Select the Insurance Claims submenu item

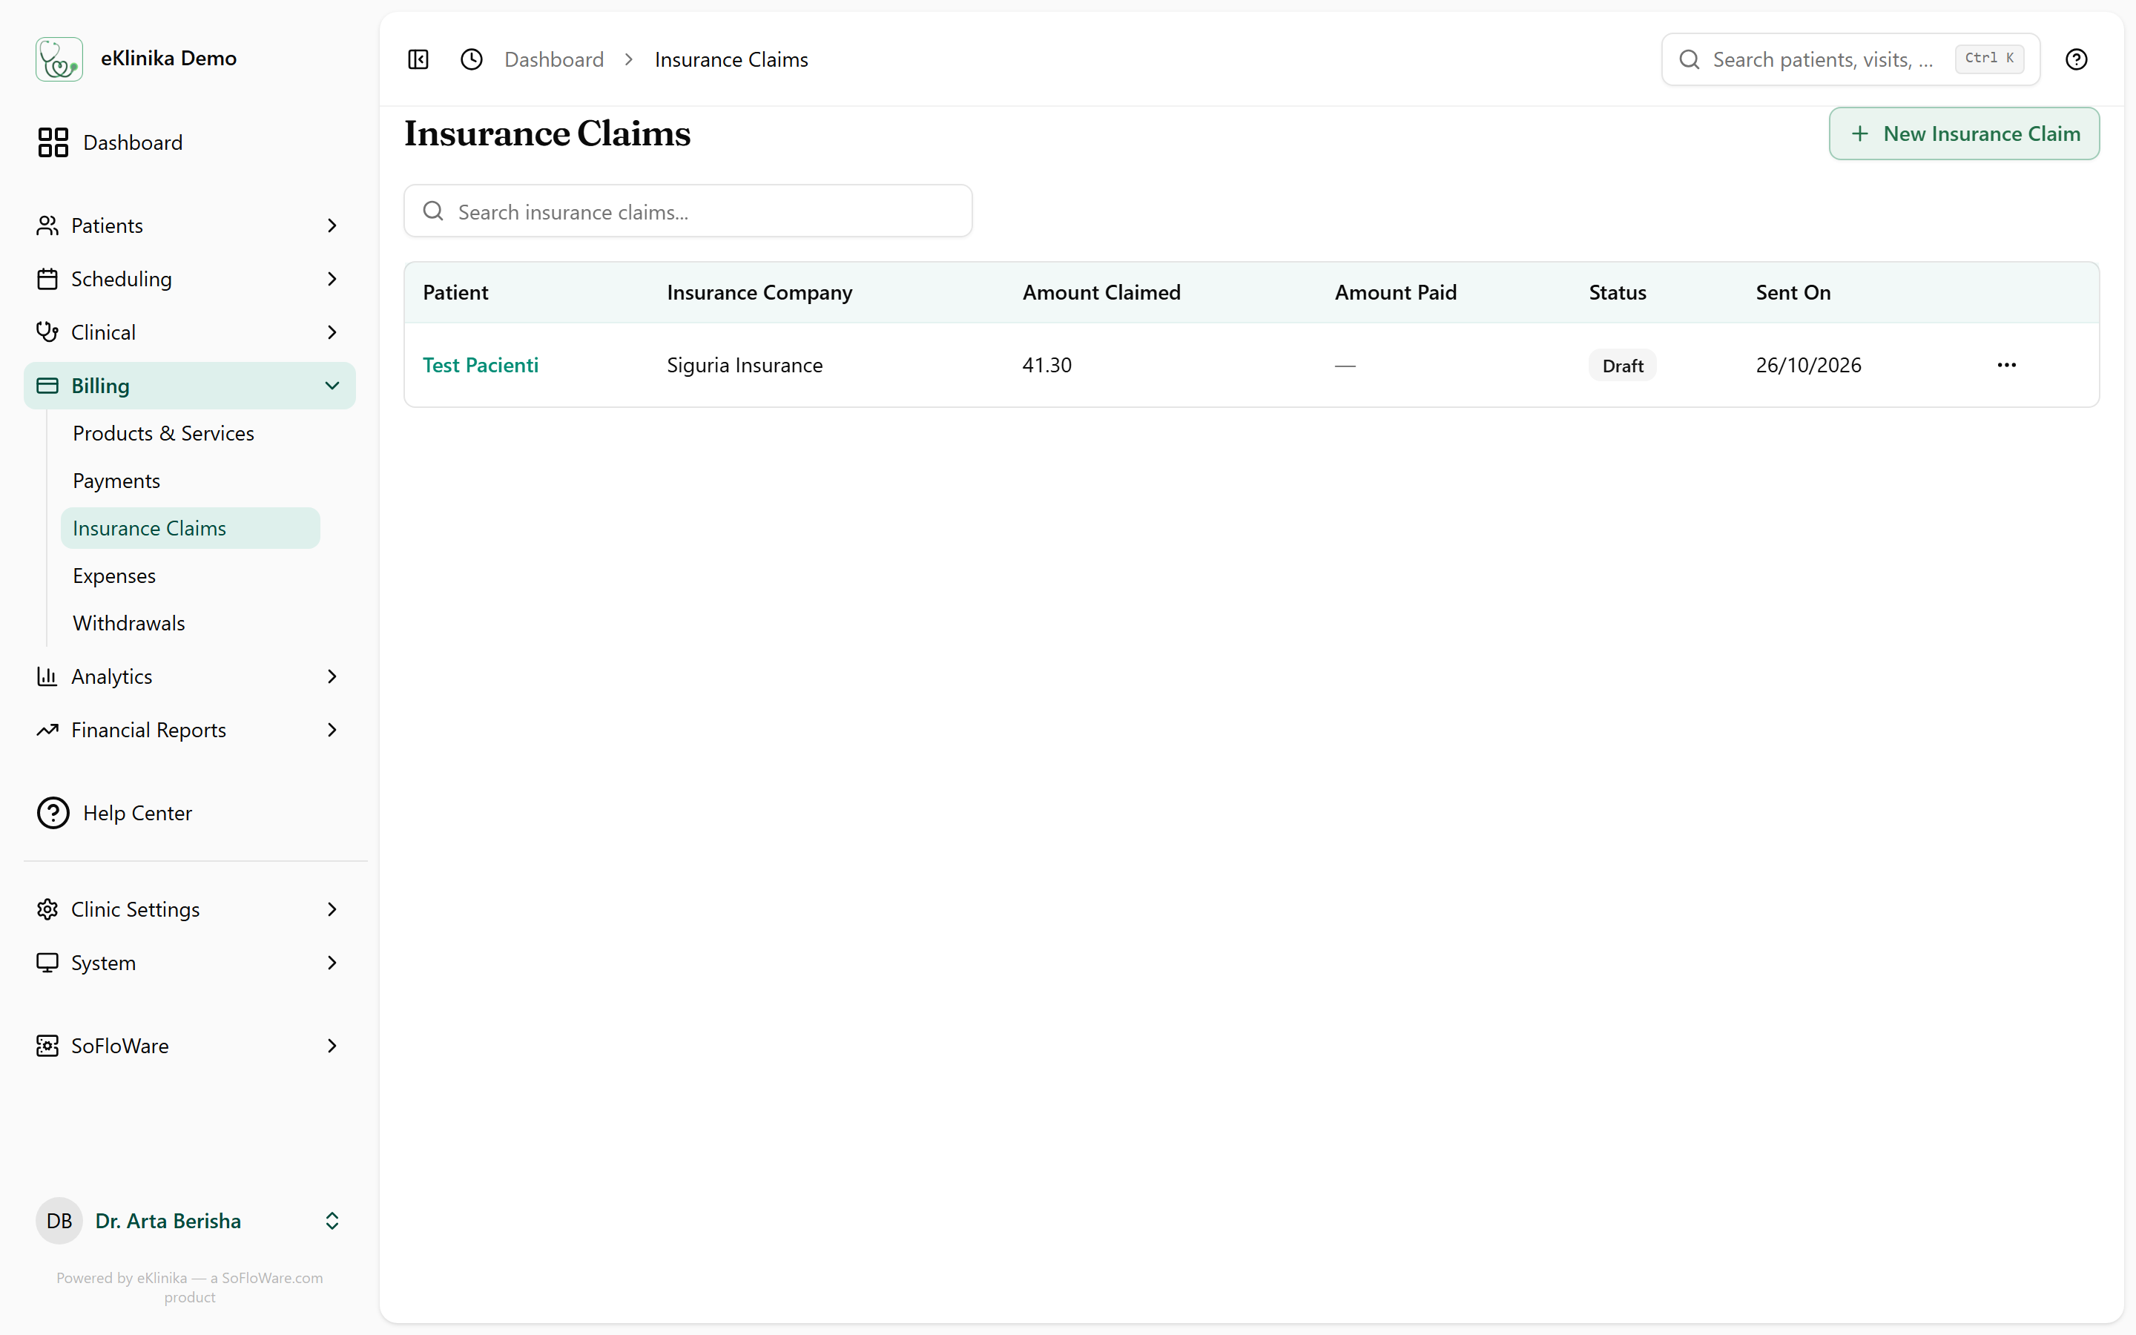190,528
